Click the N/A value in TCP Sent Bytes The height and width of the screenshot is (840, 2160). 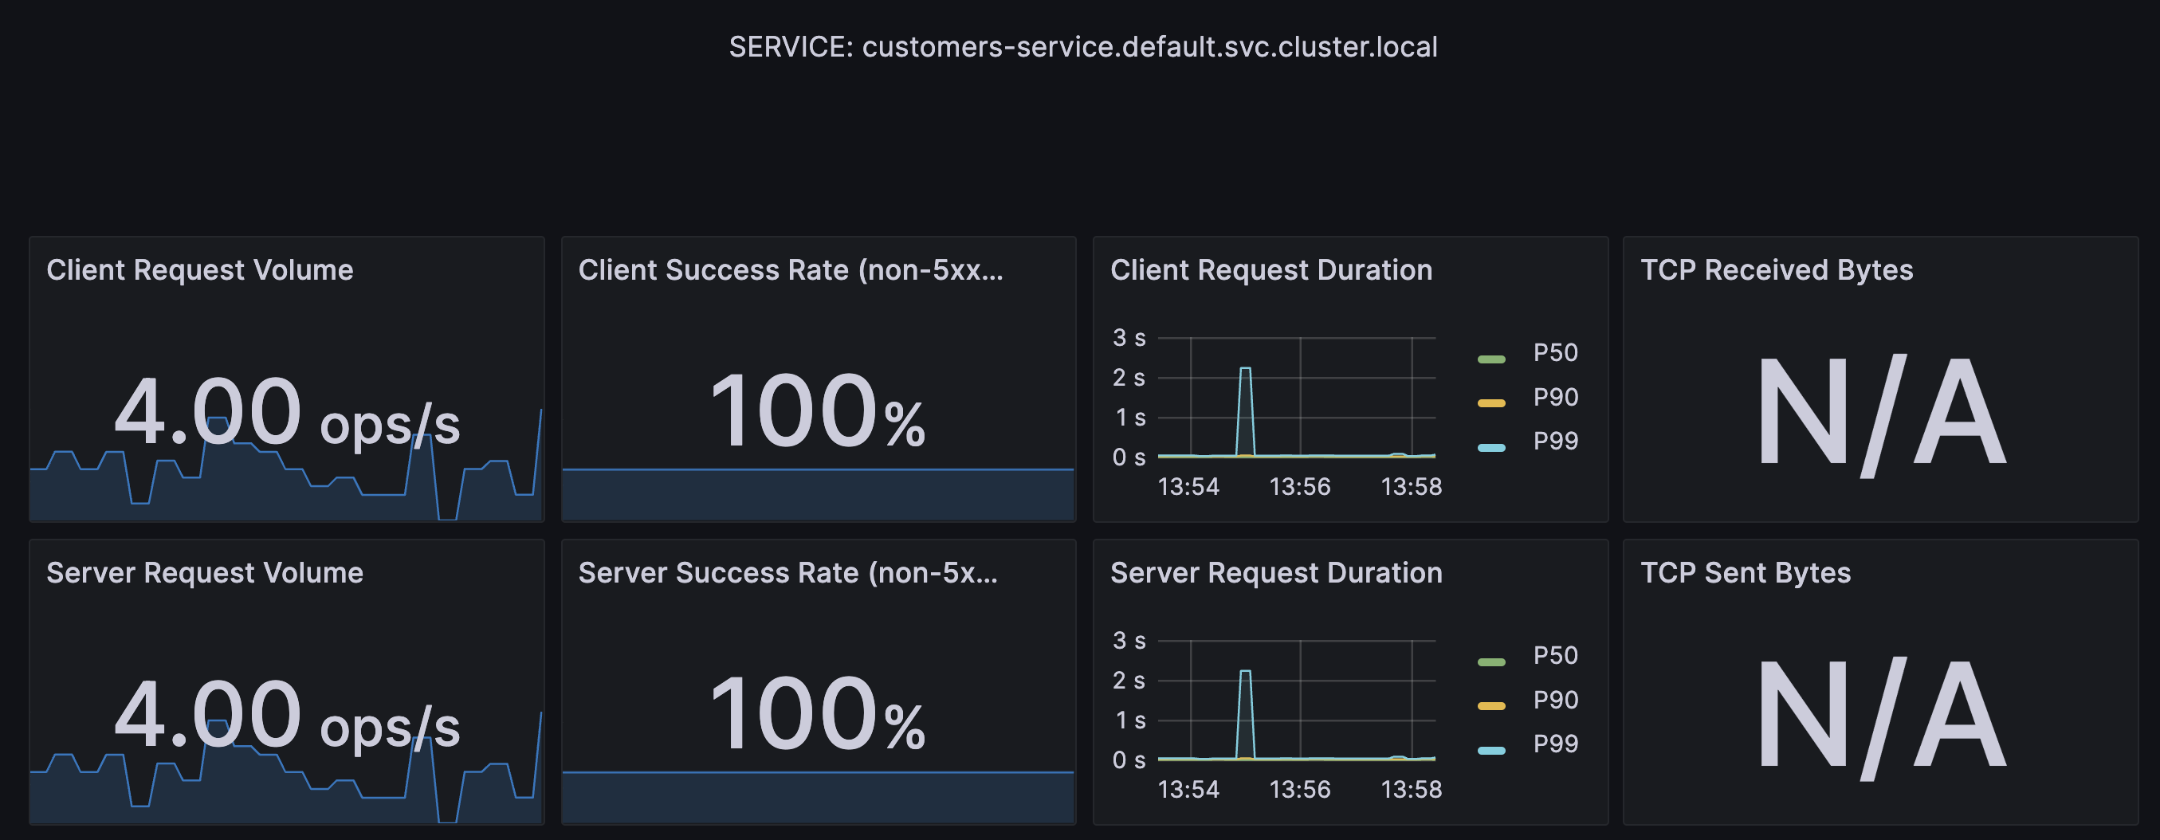tap(1881, 716)
